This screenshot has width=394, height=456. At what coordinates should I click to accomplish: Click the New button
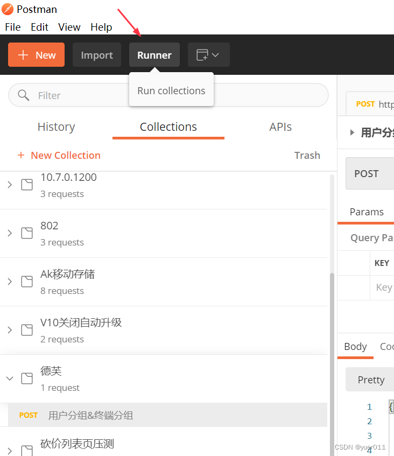point(37,55)
